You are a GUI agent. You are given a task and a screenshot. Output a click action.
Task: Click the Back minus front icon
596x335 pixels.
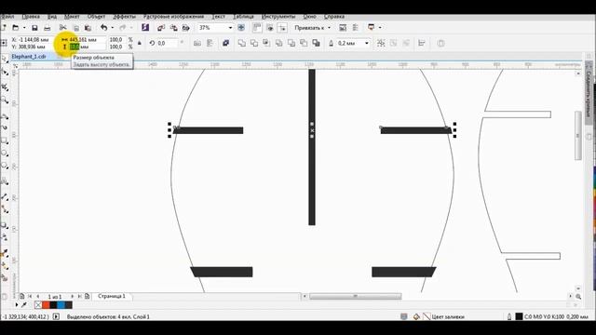coord(304,44)
